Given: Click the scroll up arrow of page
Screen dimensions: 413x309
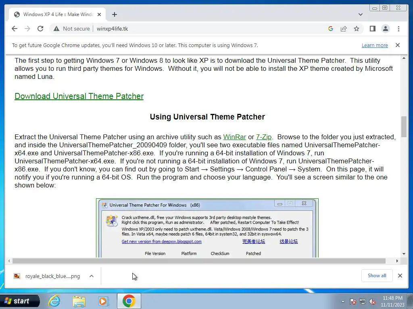Looking at the screenshot, I should click(x=404, y=58).
